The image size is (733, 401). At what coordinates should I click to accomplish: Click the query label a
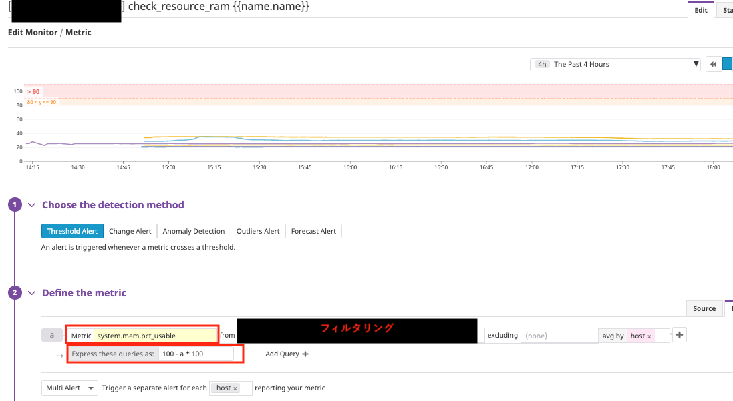(52, 335)
